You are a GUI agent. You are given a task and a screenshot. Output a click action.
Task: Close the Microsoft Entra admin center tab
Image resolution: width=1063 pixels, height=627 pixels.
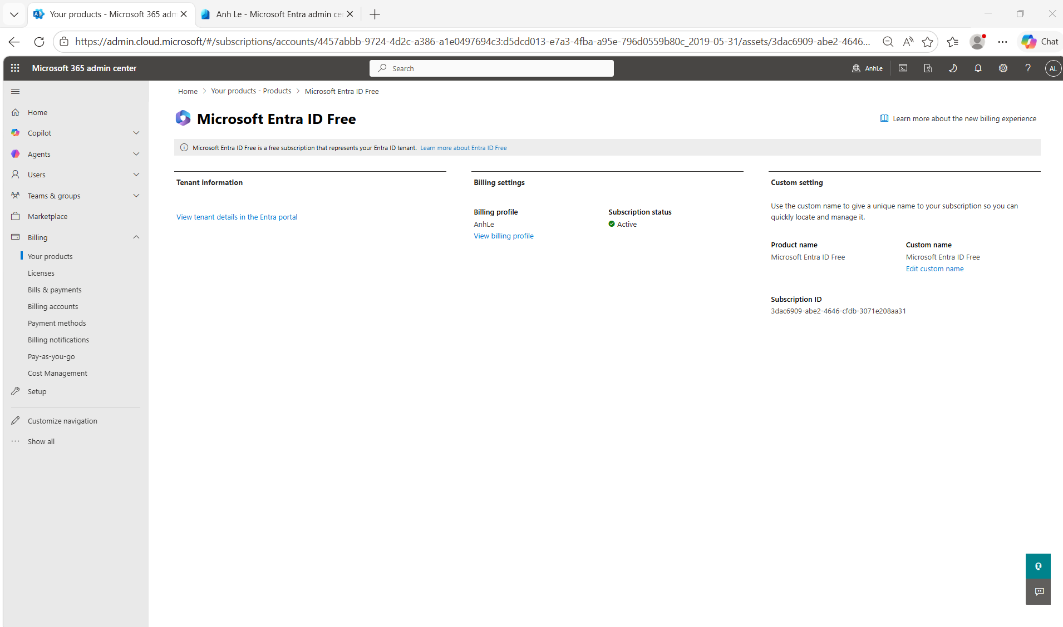350,14
